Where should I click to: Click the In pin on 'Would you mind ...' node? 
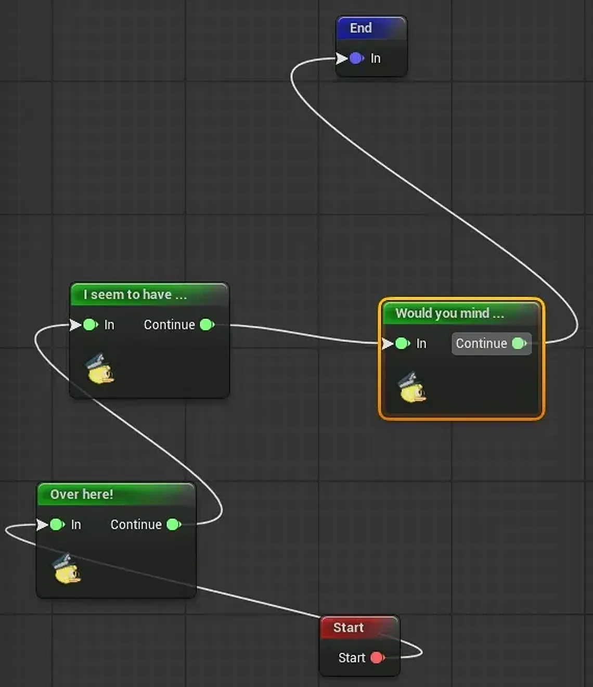pyautogui.click(x=402, y=344)
